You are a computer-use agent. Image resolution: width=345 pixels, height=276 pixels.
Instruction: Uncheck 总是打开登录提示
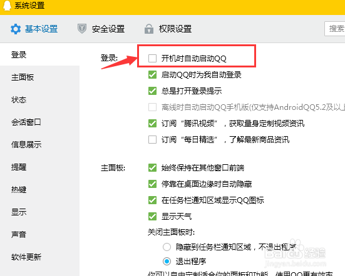[x=152, y=91]
